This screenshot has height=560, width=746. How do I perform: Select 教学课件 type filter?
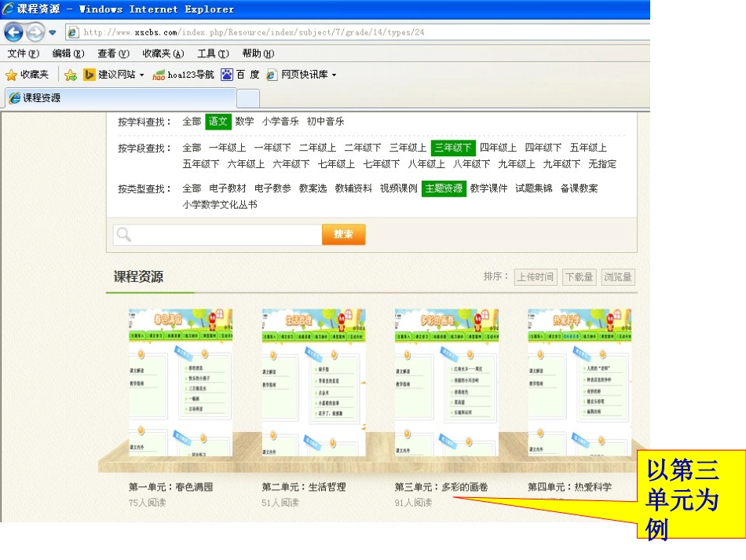coord(489,188)
